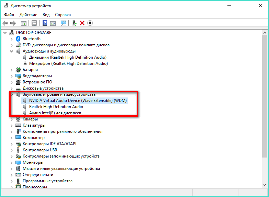Open the Действие menu
Screen dimensions: 269x197
[29, 15]
